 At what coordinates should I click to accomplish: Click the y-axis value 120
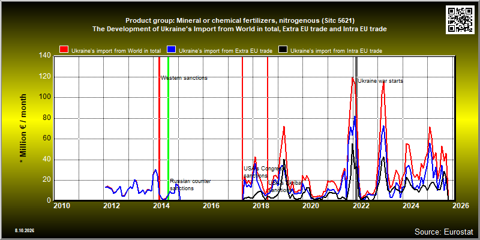pyautogui.click(x=45, y=77)
